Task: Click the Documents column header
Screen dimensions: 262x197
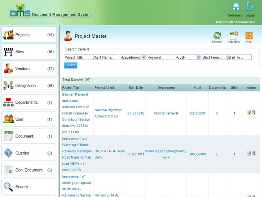Action: (217, 87)
